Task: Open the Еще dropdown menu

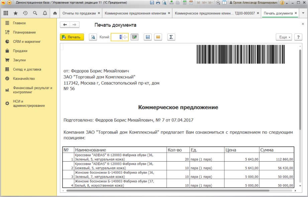Action: click(284, 37)
